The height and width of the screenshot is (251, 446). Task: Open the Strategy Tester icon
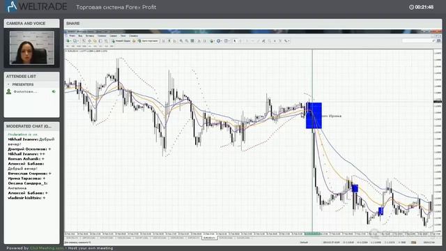tap(106, 41)
